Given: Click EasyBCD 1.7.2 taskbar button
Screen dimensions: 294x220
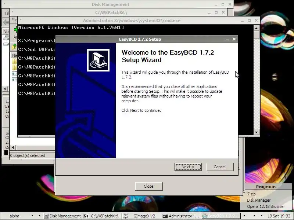Looking at the screenshot, I should click(221, 216).
